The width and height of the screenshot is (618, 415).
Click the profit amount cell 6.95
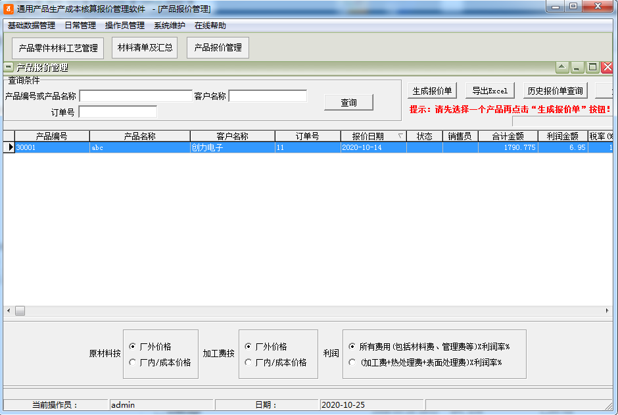(x=563, y=147)
